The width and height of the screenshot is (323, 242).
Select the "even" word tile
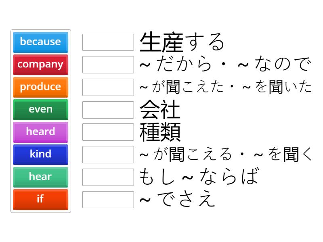pyautogui.click(x=40, y=109)
